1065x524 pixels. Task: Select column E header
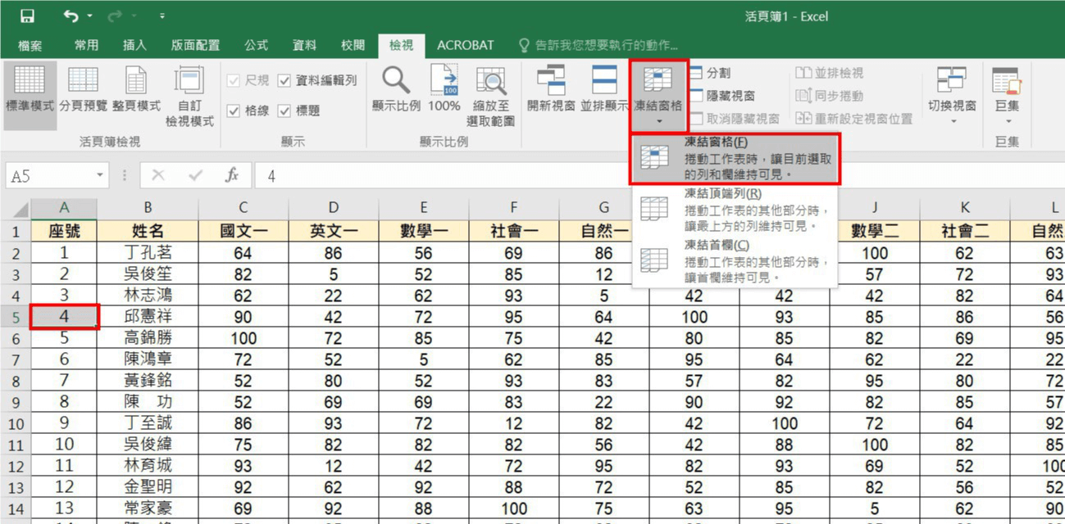tap(423, 209)
